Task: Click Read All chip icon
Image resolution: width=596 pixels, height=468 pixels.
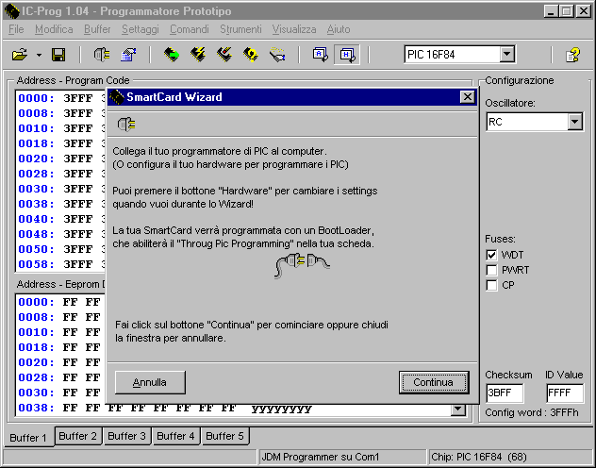Action: pyautogui.click(x=172, y=55)
